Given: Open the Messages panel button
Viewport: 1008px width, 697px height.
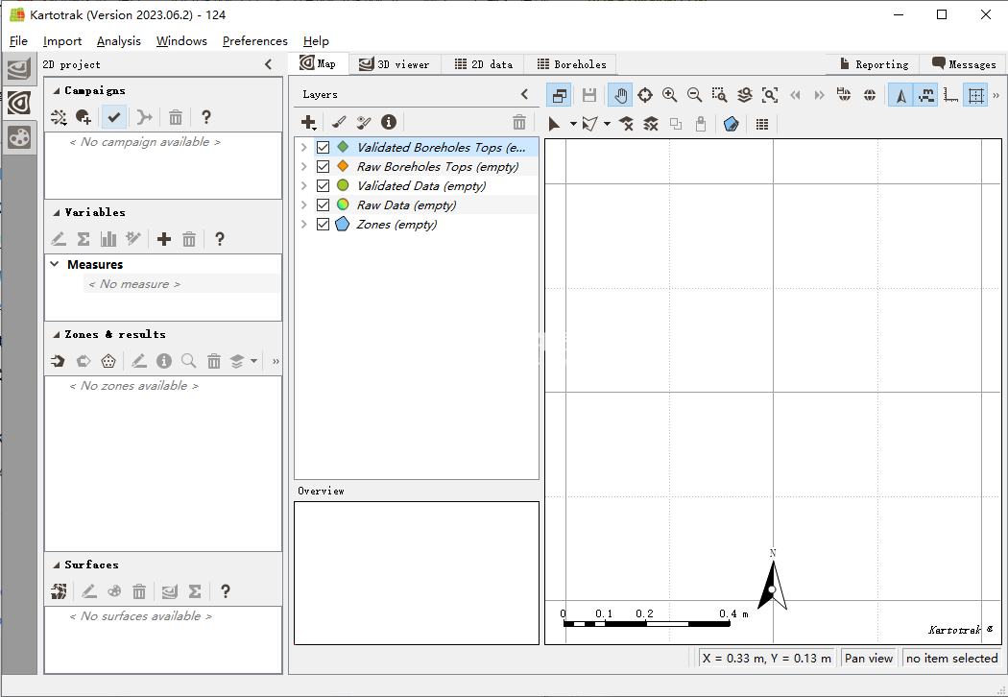Looking at the screenshot, I should point(964,64).
